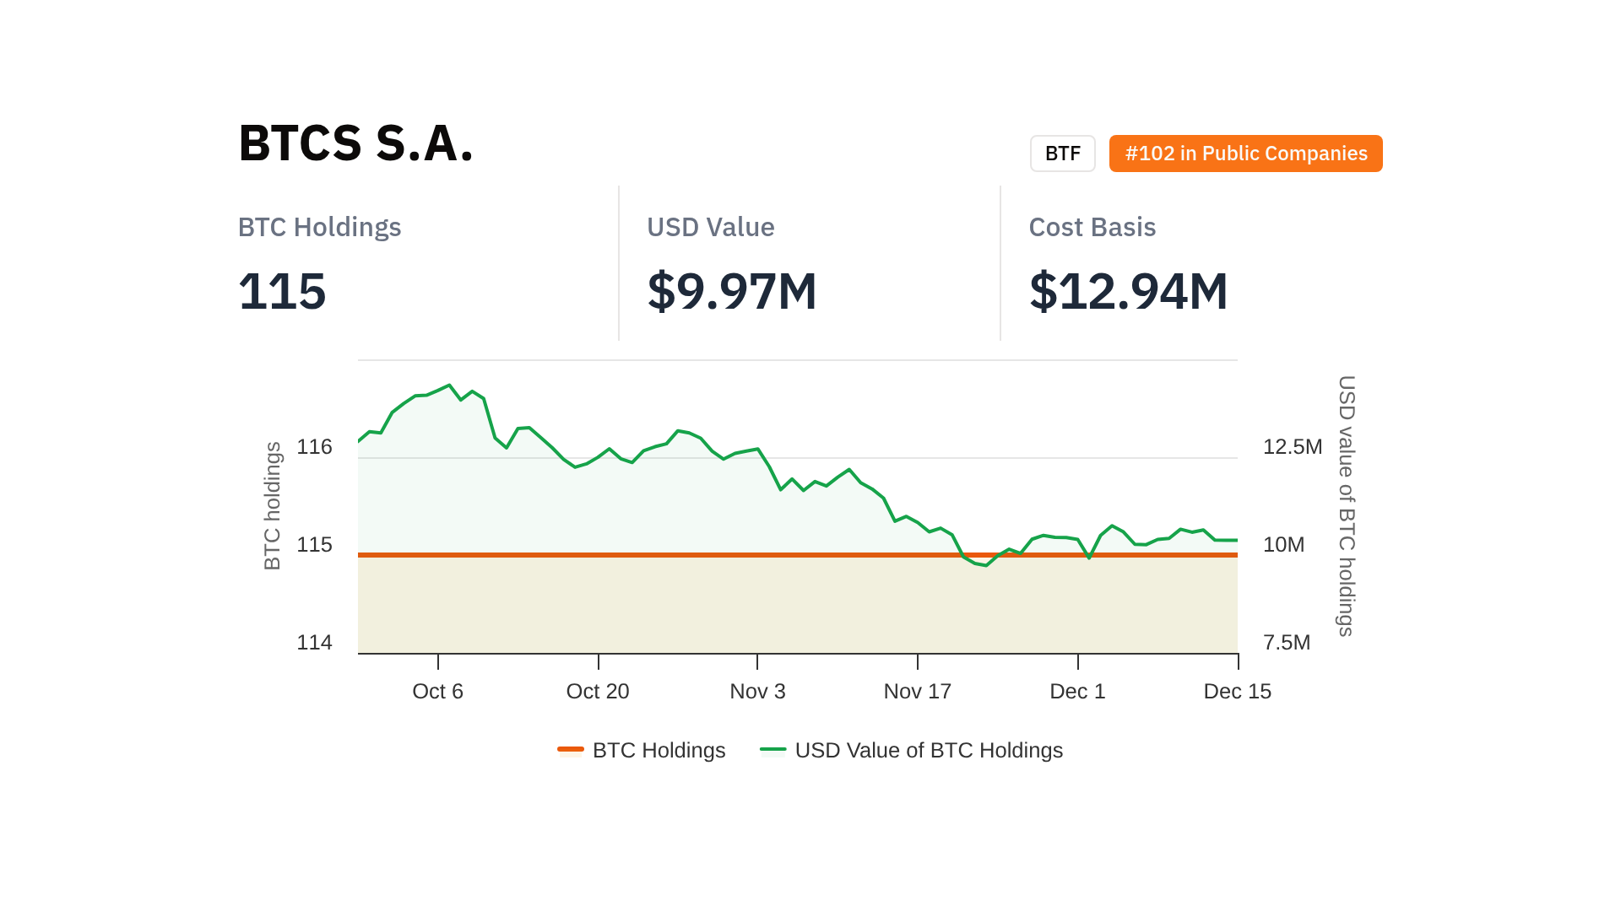Click the 'USD value of BTC holdings' axis title
The height and width of the screenshot is (911, 1621).
click(1346, 505)
